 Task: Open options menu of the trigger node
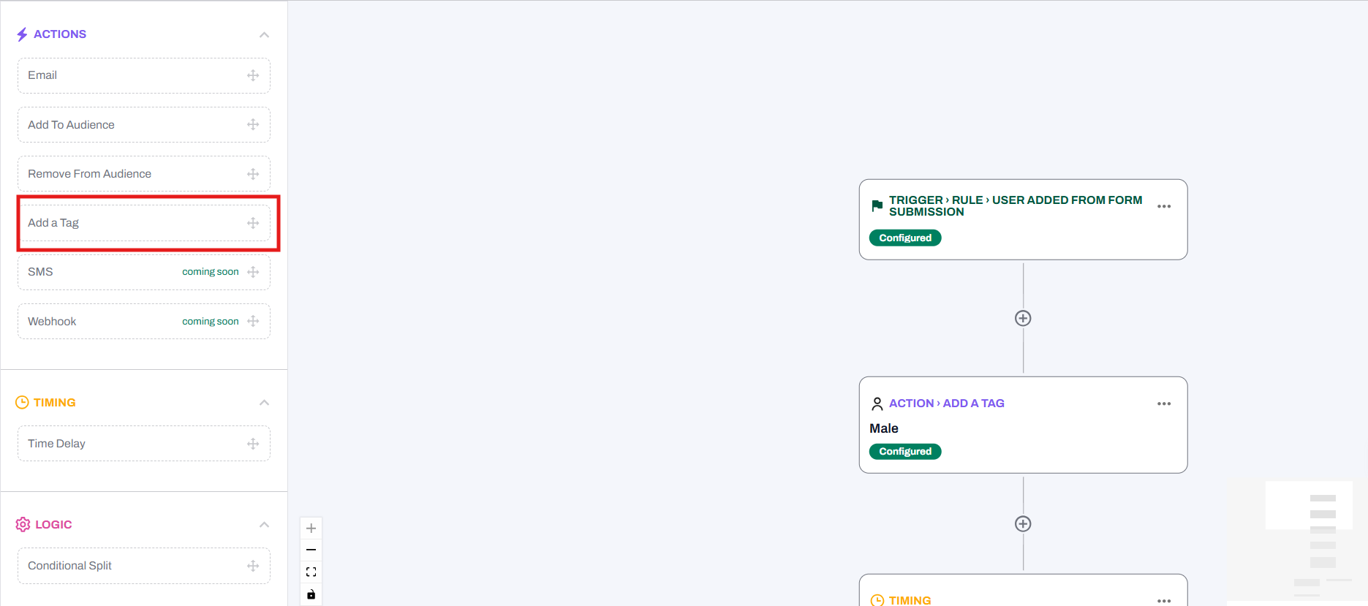(1164, 207)
